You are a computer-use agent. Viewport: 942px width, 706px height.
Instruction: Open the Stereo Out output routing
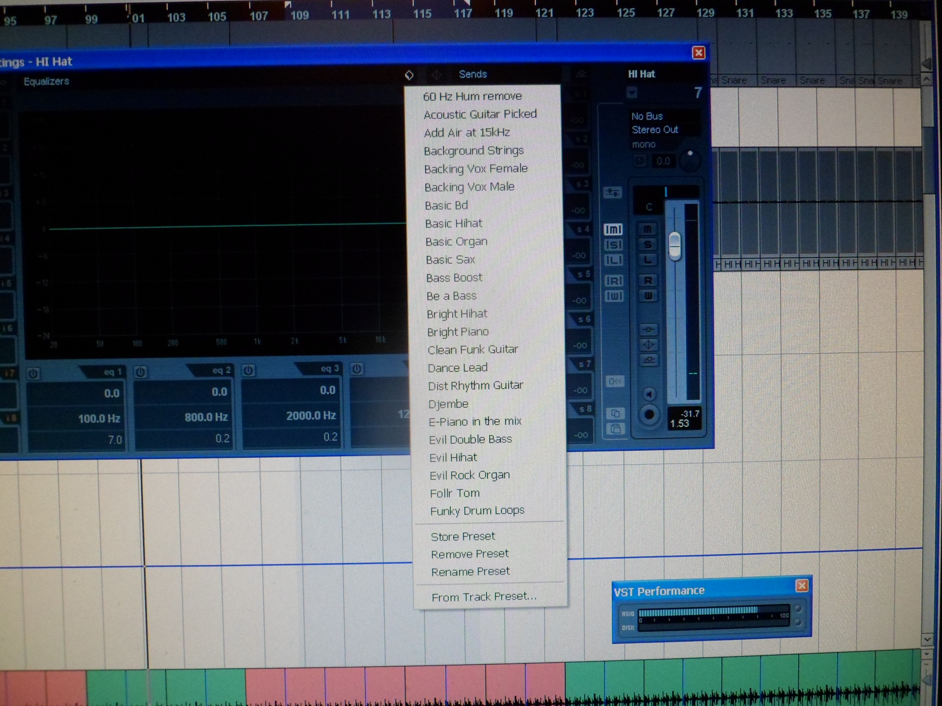pos(655,130)
